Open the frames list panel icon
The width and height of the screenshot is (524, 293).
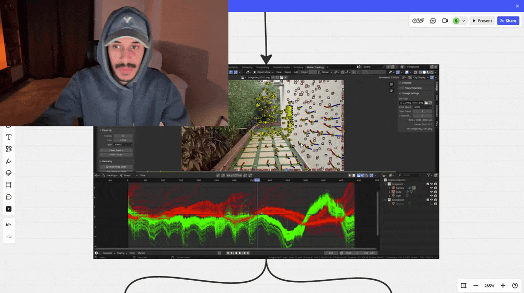pos(464,285)
